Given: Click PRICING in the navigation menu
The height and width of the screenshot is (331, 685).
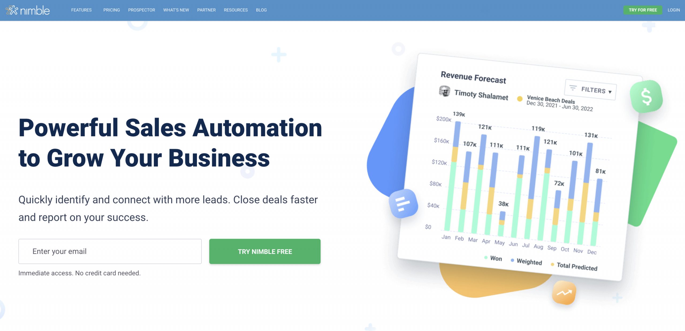Looking at the screenshot, I should coord(111,10).
